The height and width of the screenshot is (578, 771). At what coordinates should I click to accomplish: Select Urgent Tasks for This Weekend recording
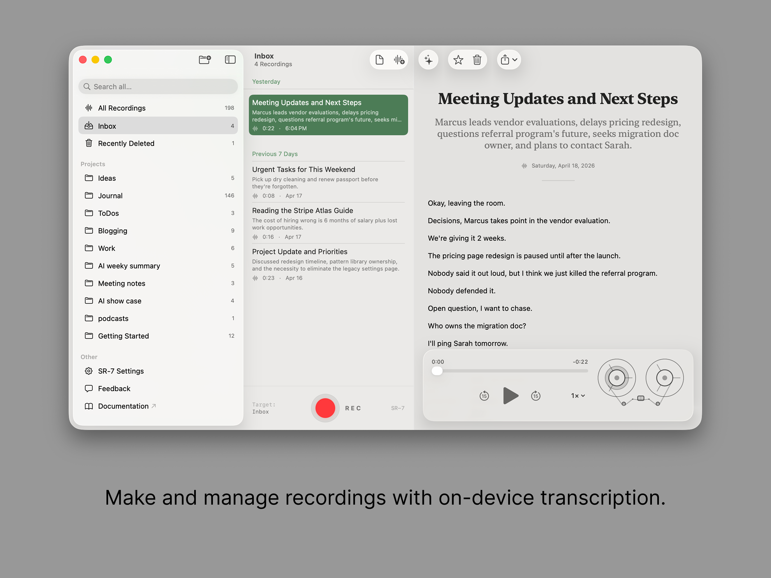click(328, 182)
